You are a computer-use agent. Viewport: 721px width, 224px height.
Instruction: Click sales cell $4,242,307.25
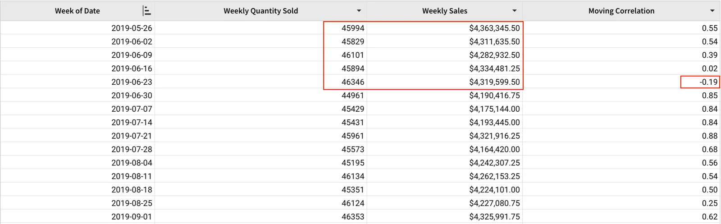[445, 163]
